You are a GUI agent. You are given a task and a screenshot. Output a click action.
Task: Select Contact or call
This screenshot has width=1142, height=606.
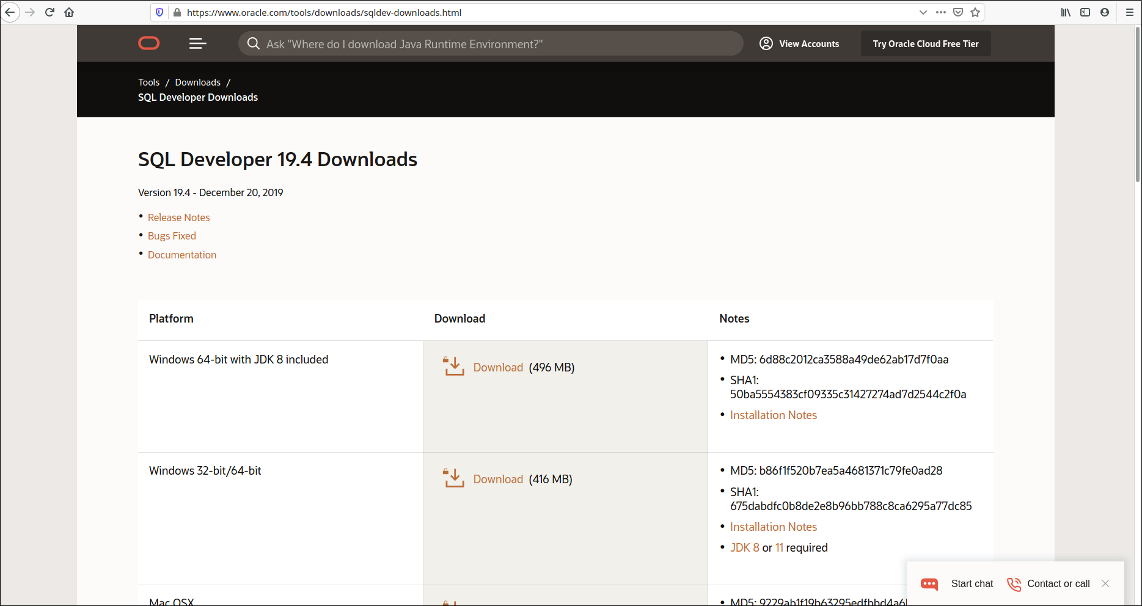tap(1058, 584)
